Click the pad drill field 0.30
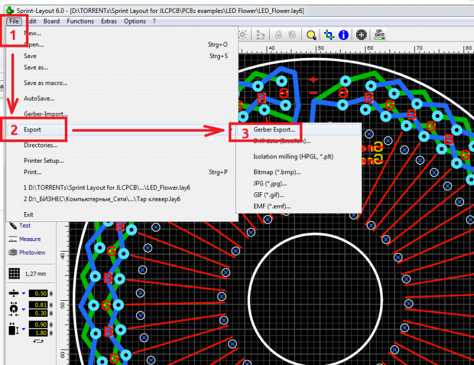This screenshot has height=365, width=474. point(38,313)
